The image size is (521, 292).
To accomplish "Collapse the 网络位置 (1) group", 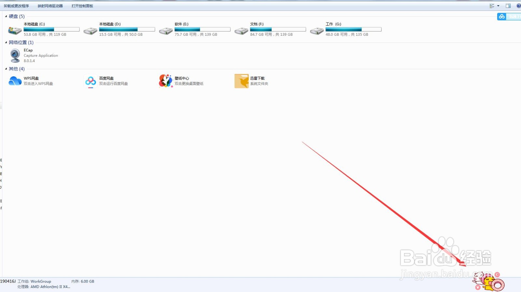I will pyautogui.click(x=6, y=43).
